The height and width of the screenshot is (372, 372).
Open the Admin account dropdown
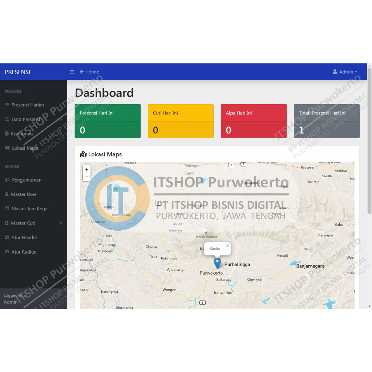tap(345, 72)
